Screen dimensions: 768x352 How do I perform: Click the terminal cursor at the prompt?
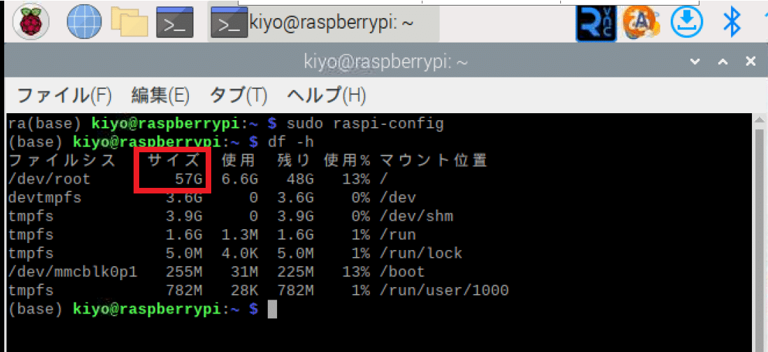point(272,309)
